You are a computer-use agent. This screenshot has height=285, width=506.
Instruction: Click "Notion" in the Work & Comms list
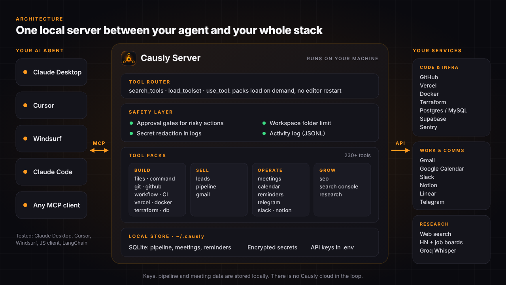point(429,185)
